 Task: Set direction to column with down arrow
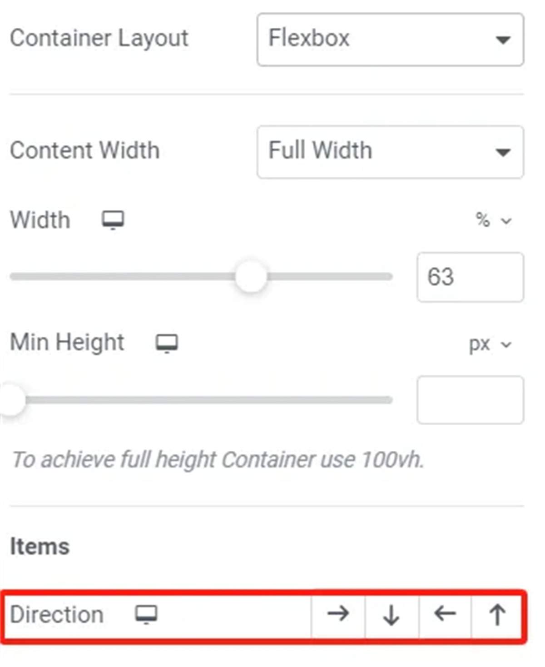[x=391, y=614]
